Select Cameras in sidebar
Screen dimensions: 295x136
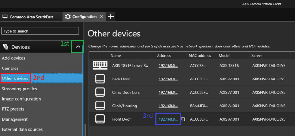pos(10,68)
